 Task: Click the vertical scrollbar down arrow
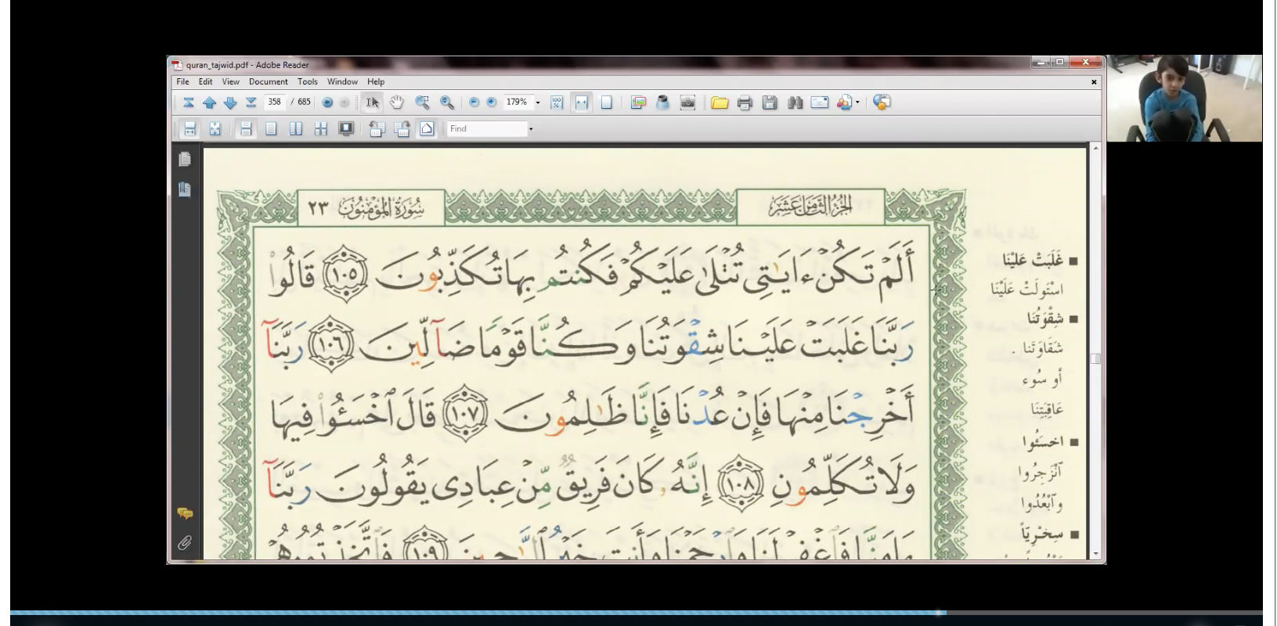(x=1095, y=554)
